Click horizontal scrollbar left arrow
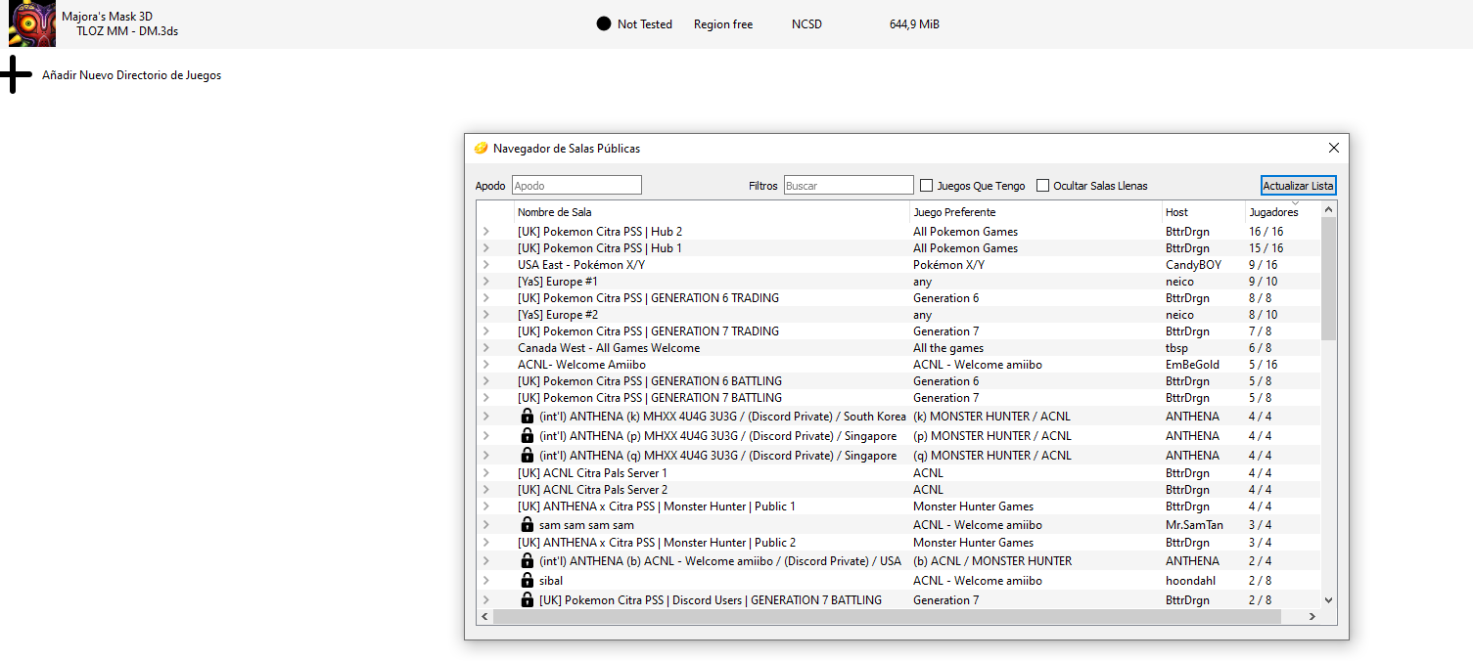The height and width of the screenshot is (661, 1473). tap(484, 617)
